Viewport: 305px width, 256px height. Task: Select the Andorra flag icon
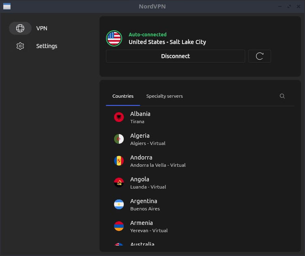point(119,161)
